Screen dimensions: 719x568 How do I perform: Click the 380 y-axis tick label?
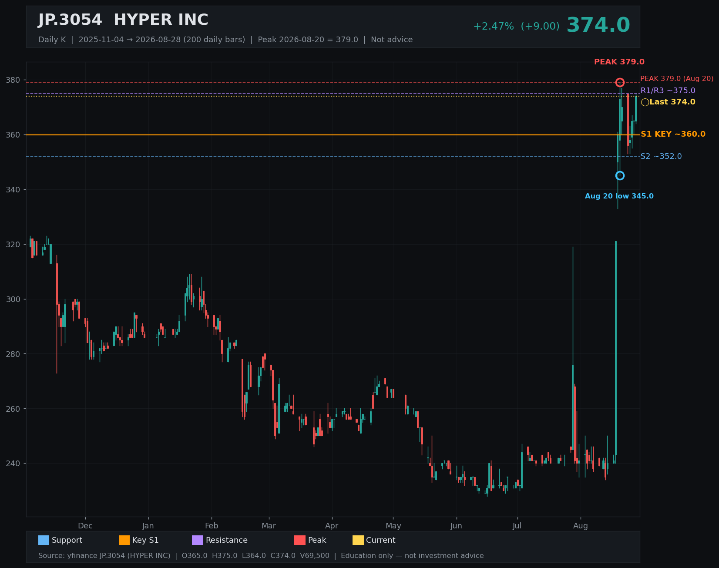[x=13, y=80]
